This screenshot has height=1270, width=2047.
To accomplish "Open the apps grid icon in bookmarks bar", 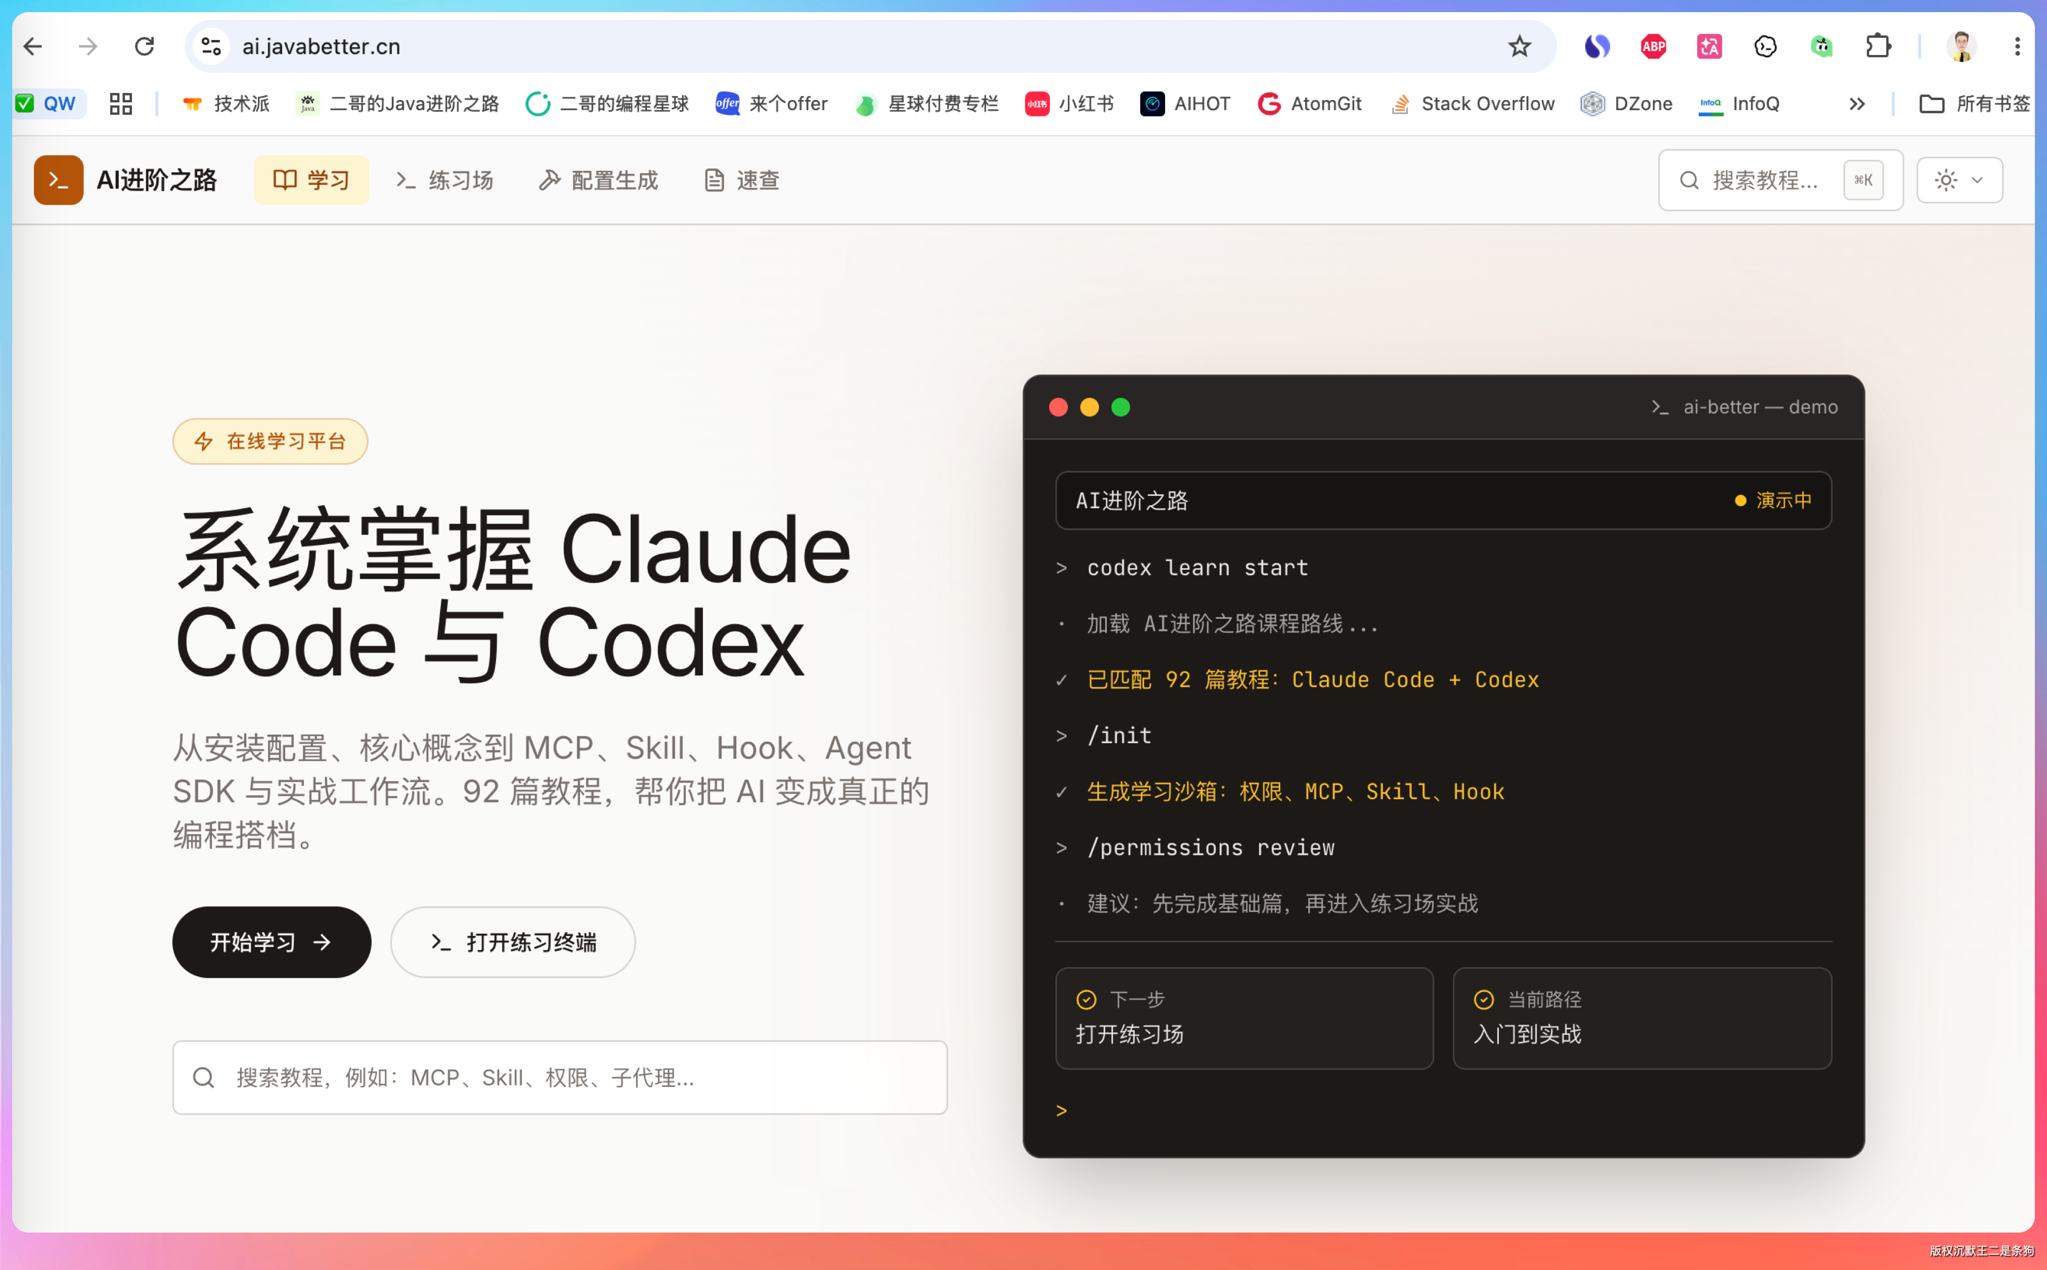I will pos(121,103).
